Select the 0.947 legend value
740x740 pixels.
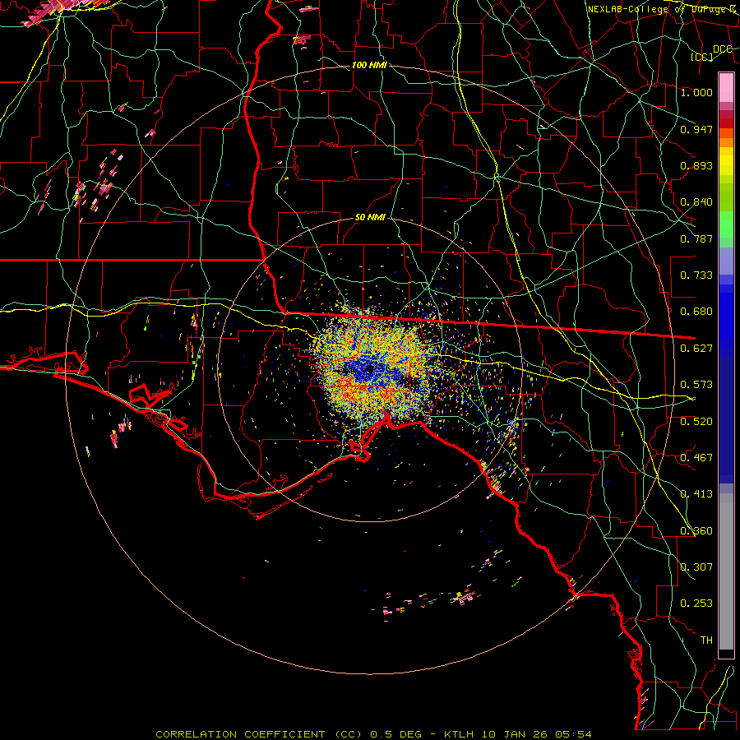pyautogui.click(x=696, y=129)
